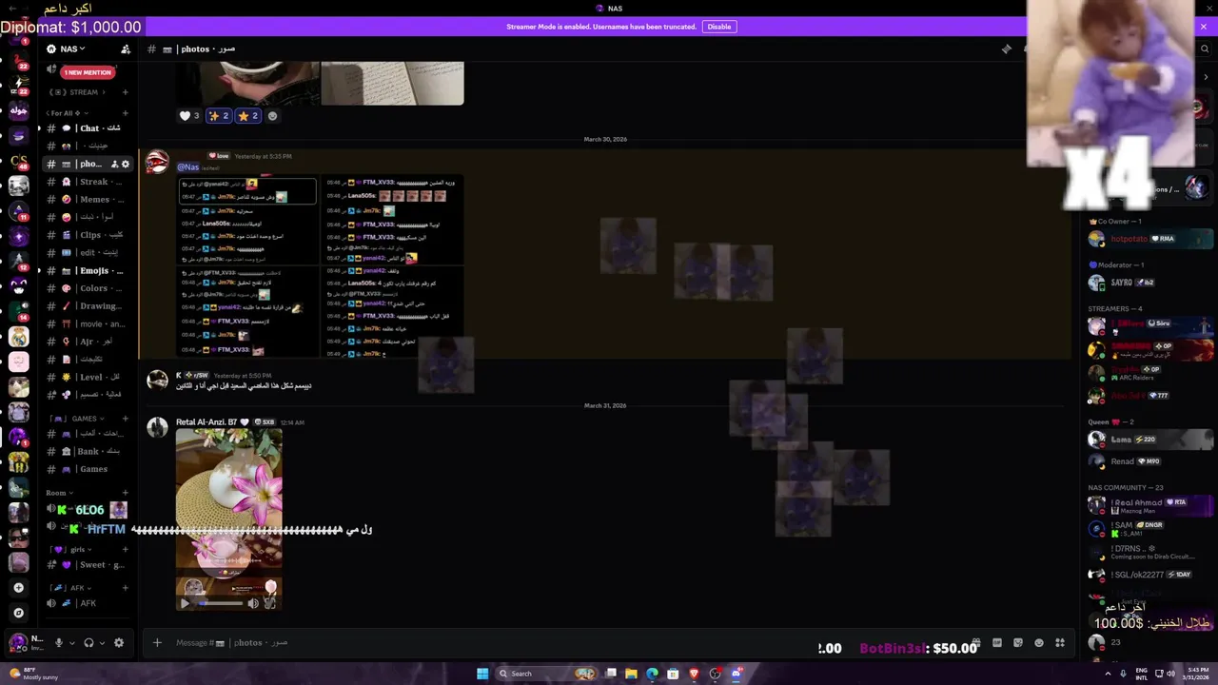This screenshot has height=685, width=1218.
Task: Toggle the headphones deafen button
Action: click(x=88, y=643)
